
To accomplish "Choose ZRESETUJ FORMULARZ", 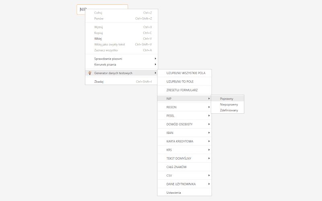I will [184, 90].
